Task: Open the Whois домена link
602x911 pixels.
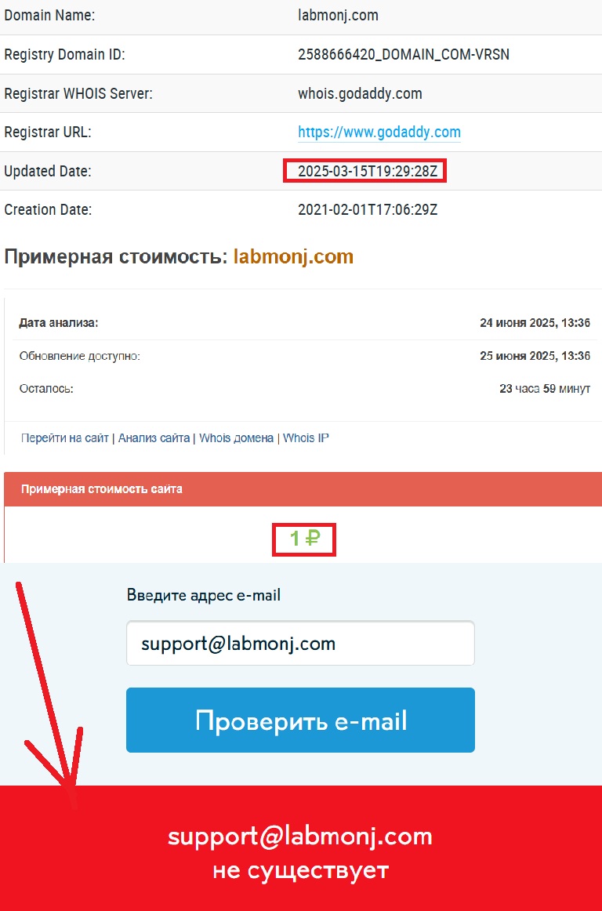Action: [x=236, y=438]
